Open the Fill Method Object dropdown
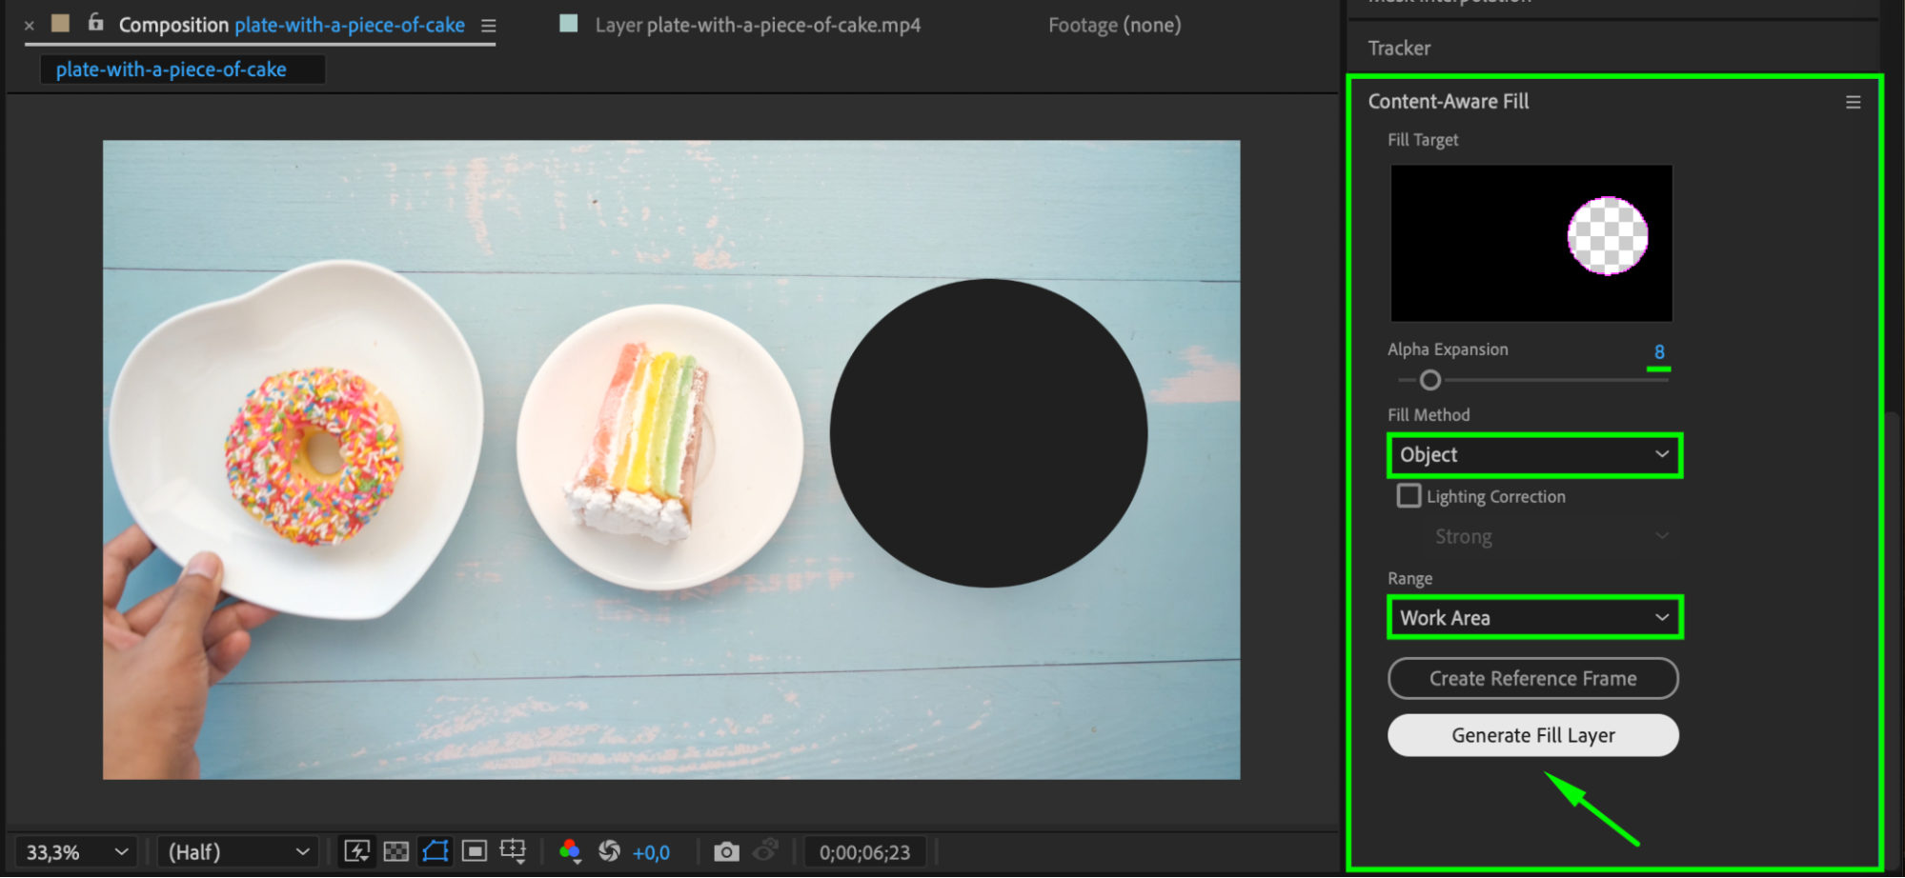 coord(1534,455)
